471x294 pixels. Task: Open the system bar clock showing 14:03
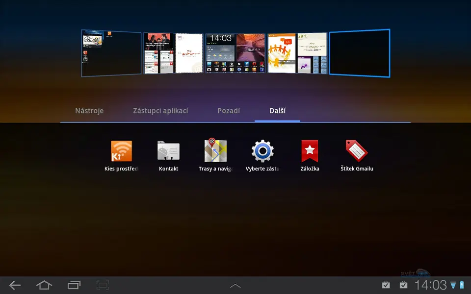tap(430, 285)
